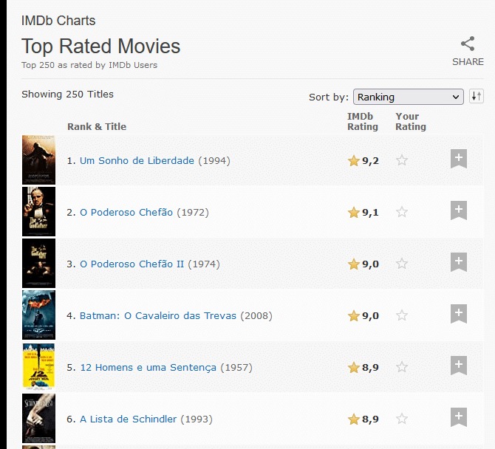The image size is (495, 449).
Task: Click the 12 Angry Men poster thumbnail
Action: click(x=38, y=366)
